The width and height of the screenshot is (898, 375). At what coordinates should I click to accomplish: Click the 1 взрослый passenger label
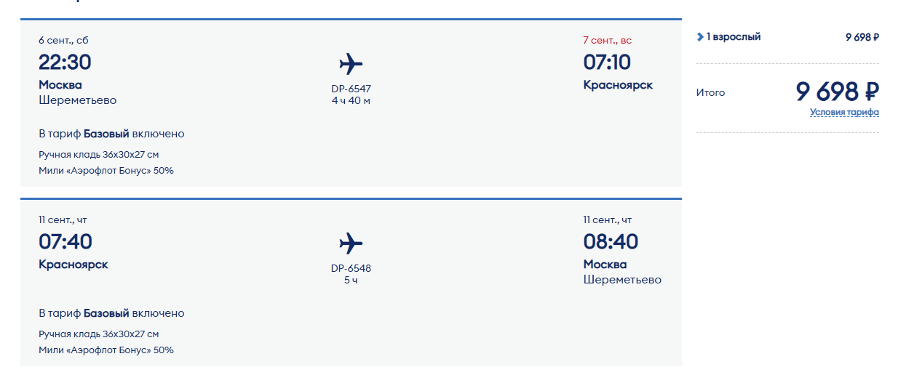[734, 37]
